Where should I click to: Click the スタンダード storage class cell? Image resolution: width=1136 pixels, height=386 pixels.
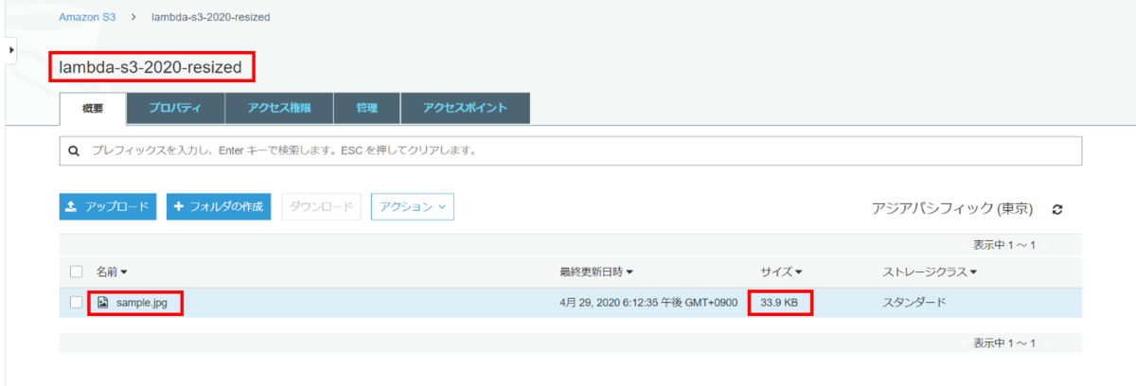click(x=914, y=303)
